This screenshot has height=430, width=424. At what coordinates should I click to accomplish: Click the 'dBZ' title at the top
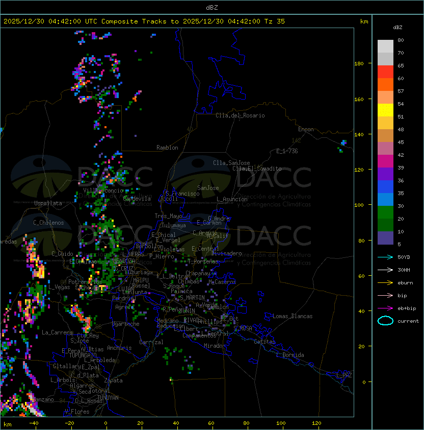[x=212, y=8]
